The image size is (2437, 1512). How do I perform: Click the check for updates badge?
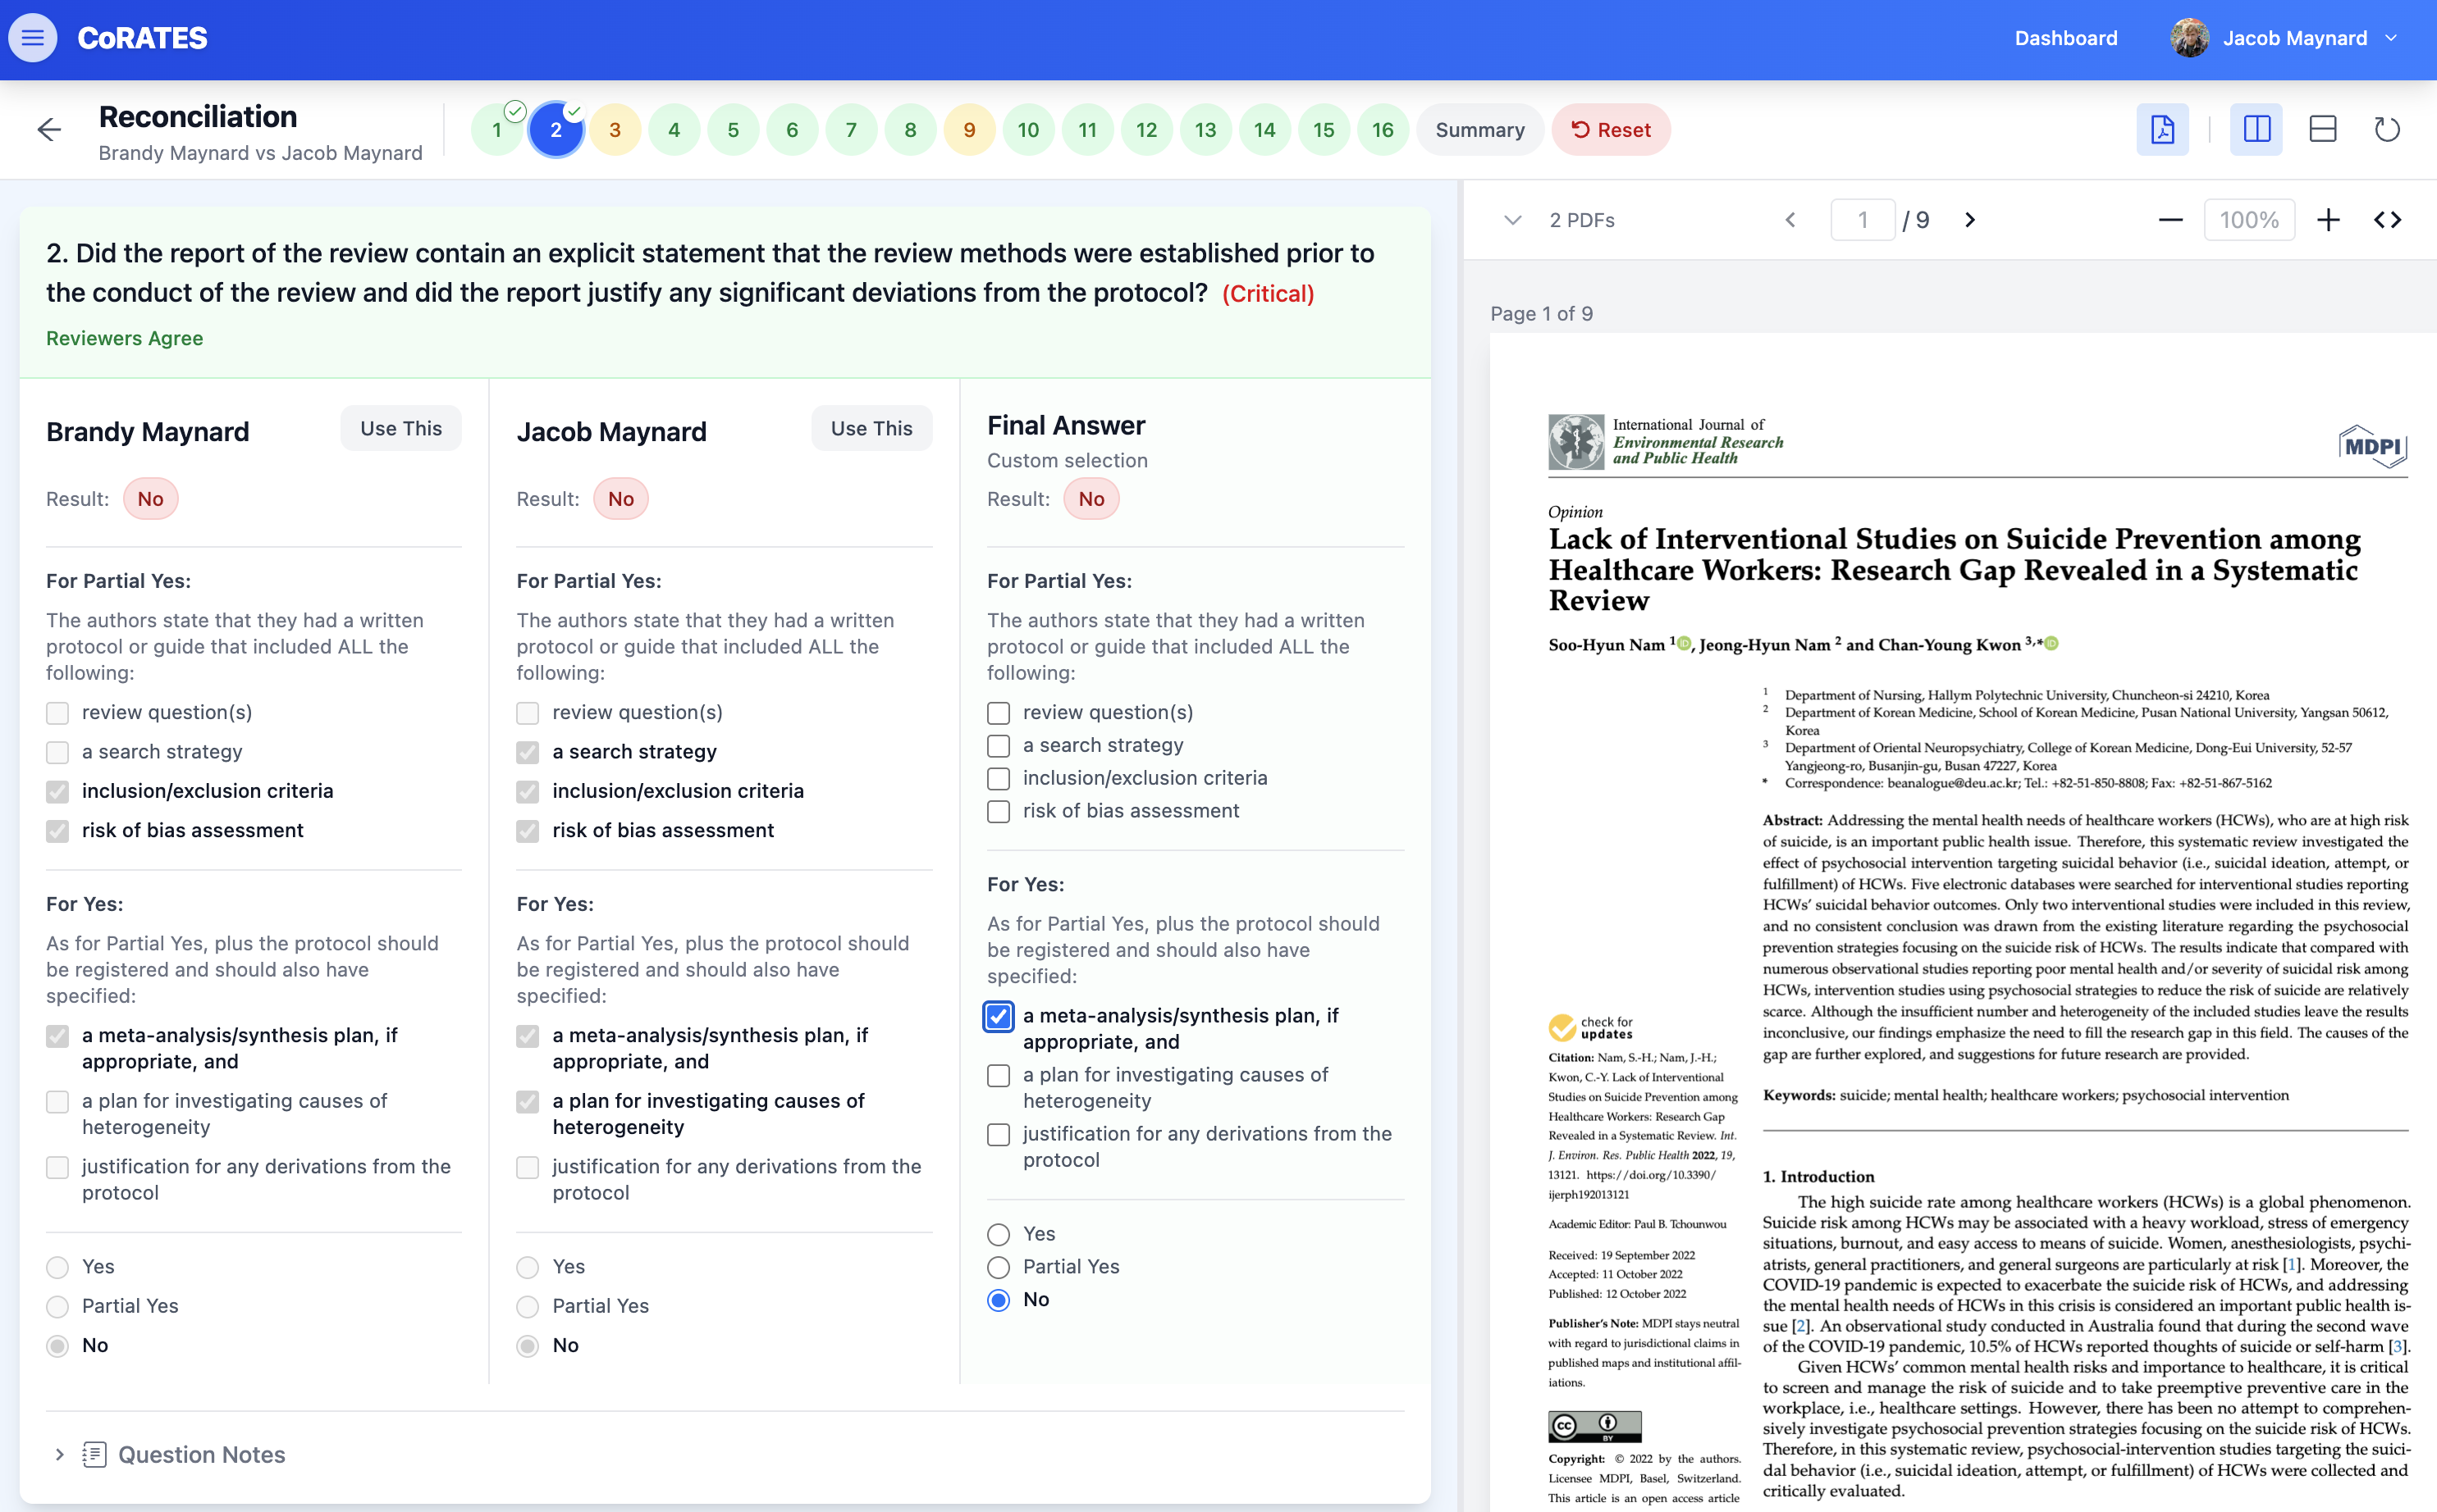[x=1592, y=1027]
